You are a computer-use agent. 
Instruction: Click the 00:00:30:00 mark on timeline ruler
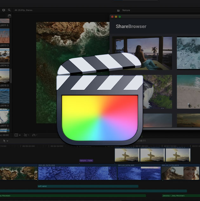click(x=57, y=146)
